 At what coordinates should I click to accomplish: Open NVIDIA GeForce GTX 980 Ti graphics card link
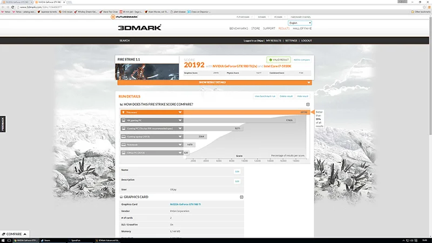coord(185,205)
